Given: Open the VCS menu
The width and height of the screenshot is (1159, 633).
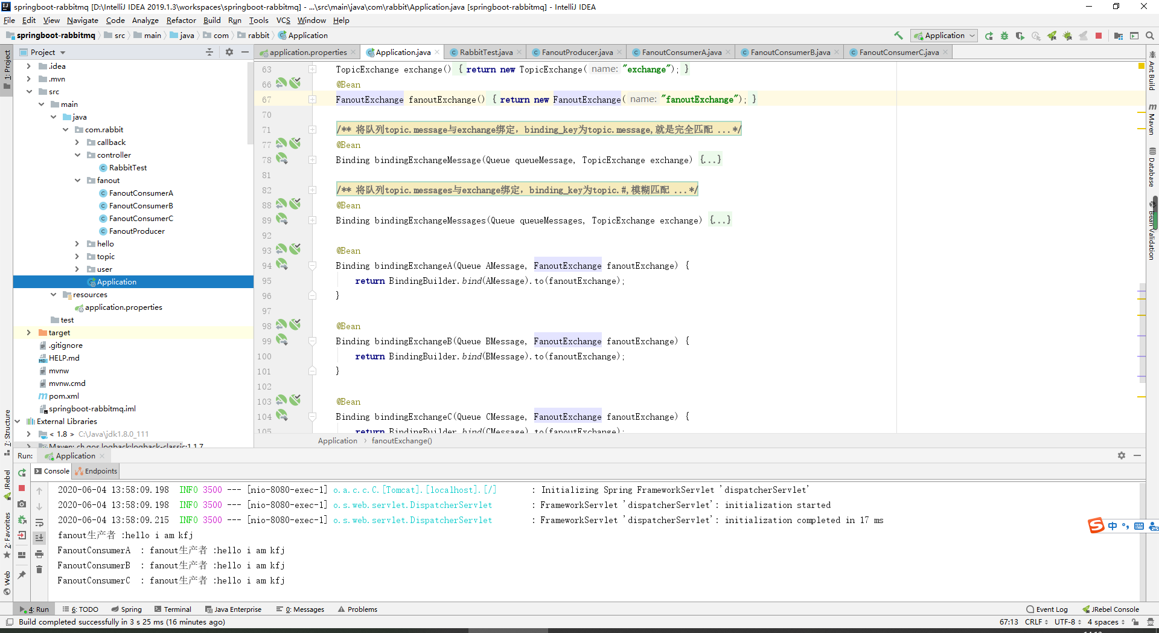Looking at the screenshot, I should (283, 20).
